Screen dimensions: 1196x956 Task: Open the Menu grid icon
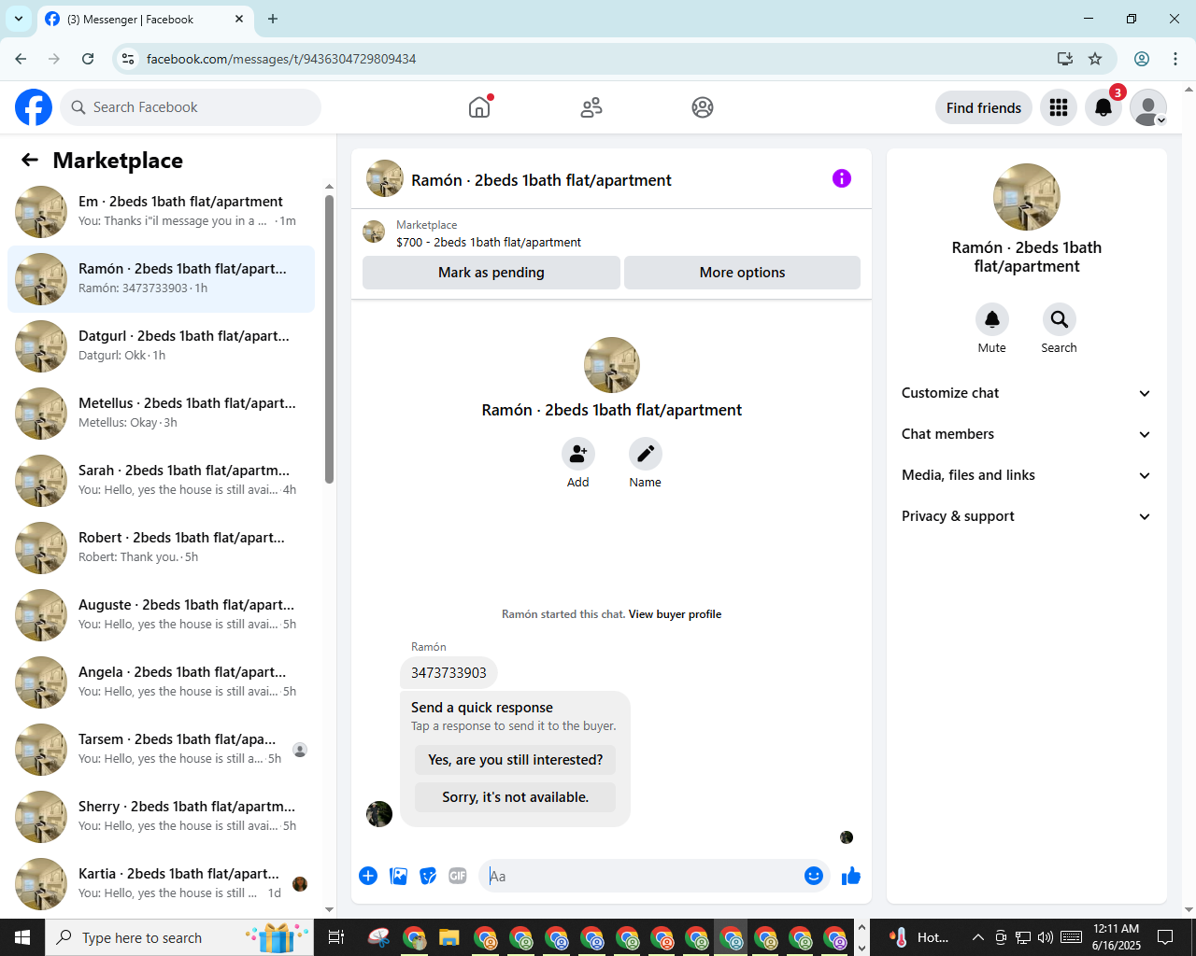[1059, 107]
